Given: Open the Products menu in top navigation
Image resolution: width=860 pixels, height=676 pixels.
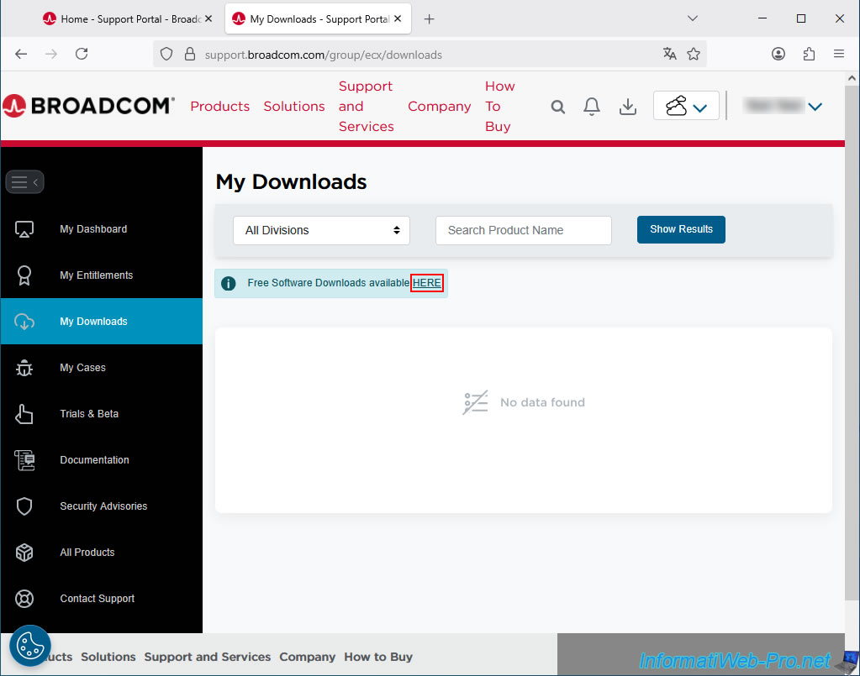Looking at the screenshot, I should tap(219, 107).
